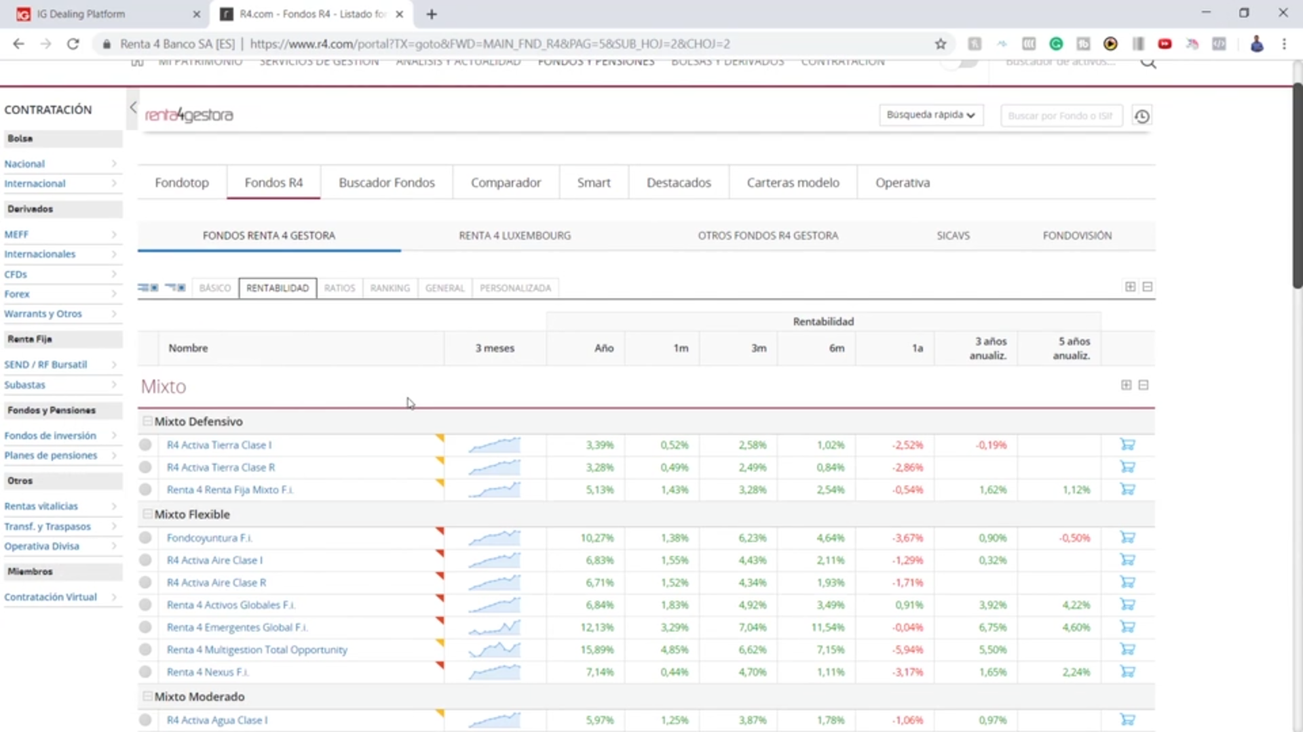This screenshot has width=1303, height=732.
Task: Select R4 Activa Agua Clase I radio
Action: tap(145, 720)
